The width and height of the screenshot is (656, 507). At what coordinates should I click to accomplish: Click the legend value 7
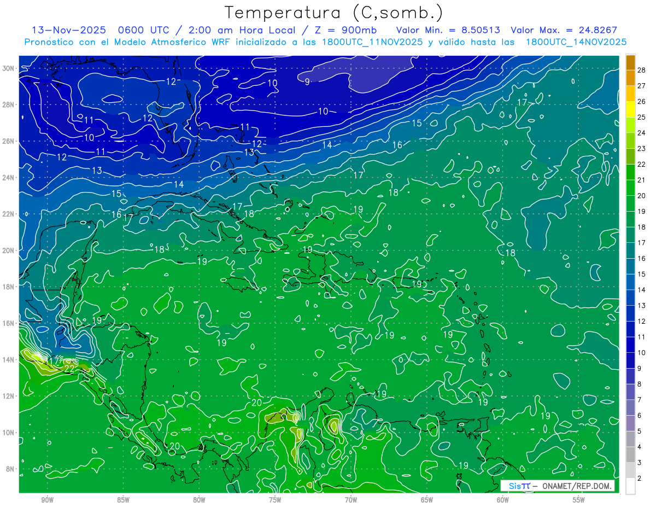[640, 400]
